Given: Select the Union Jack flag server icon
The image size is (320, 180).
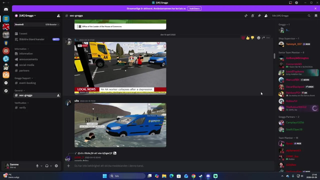Looking at the screenshot, I should point(6,27).
